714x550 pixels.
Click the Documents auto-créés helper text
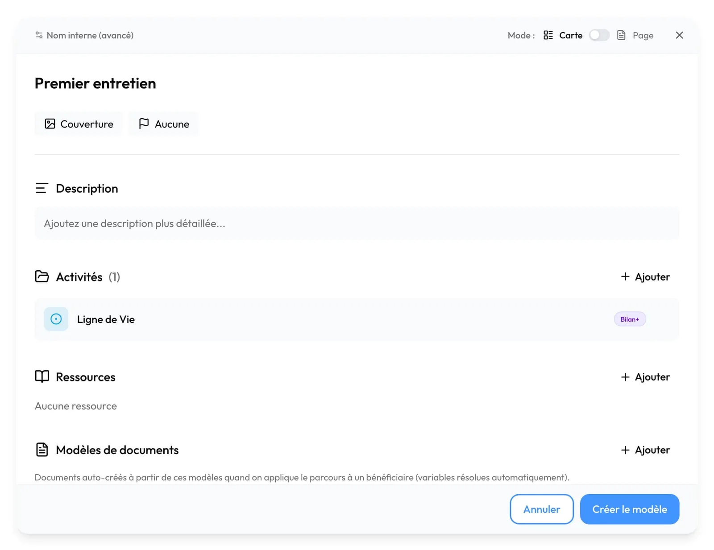302,477
